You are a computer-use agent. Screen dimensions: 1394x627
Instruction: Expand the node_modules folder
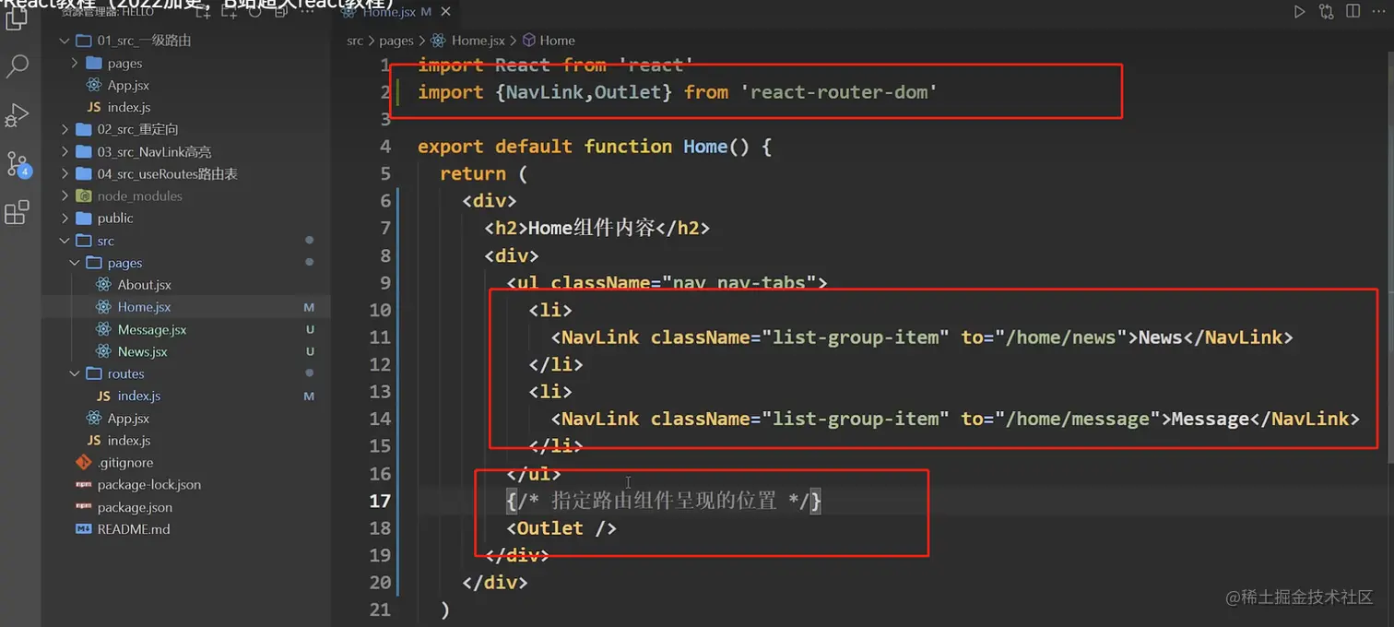click(x=64, y=195)
